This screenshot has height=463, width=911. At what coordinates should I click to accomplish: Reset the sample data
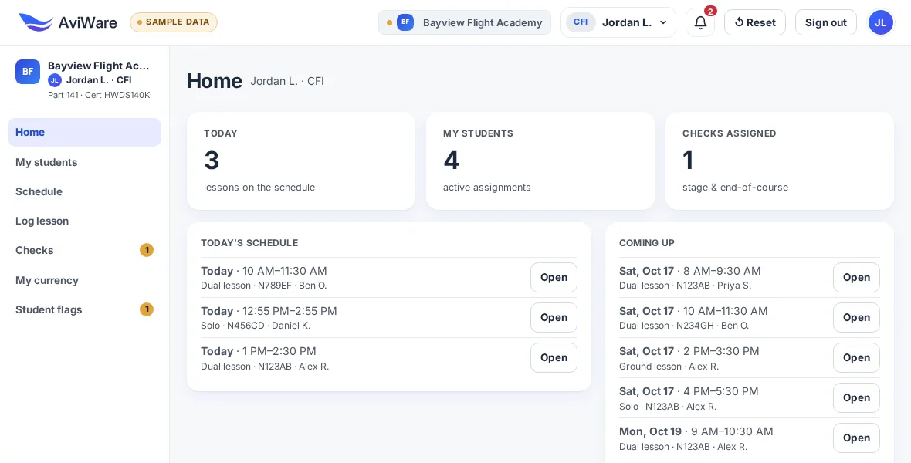[755, 22]
